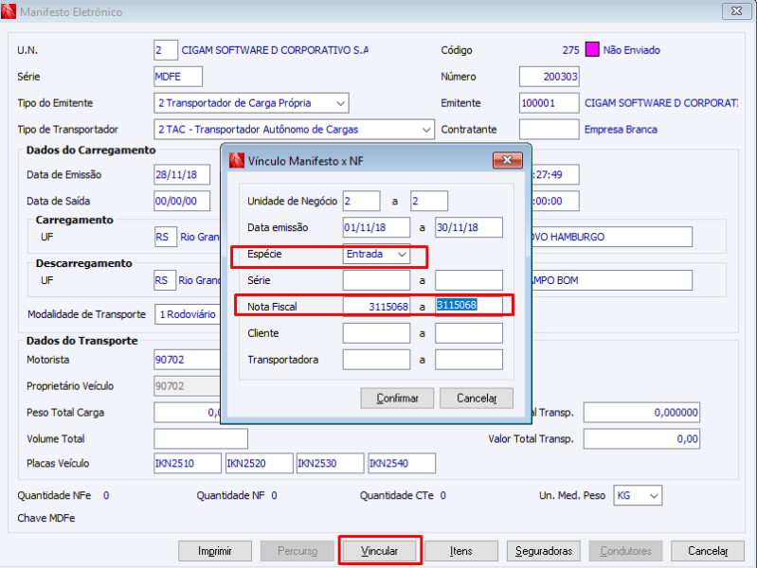
Task: Click the Unidade de Negócio end field
Action: (428, 202)
